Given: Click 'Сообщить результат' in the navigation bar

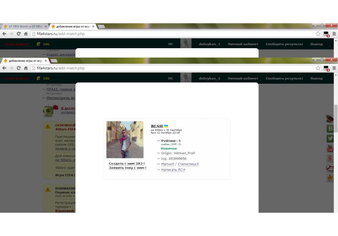Looking at the screenshot, I should [284, 78].
